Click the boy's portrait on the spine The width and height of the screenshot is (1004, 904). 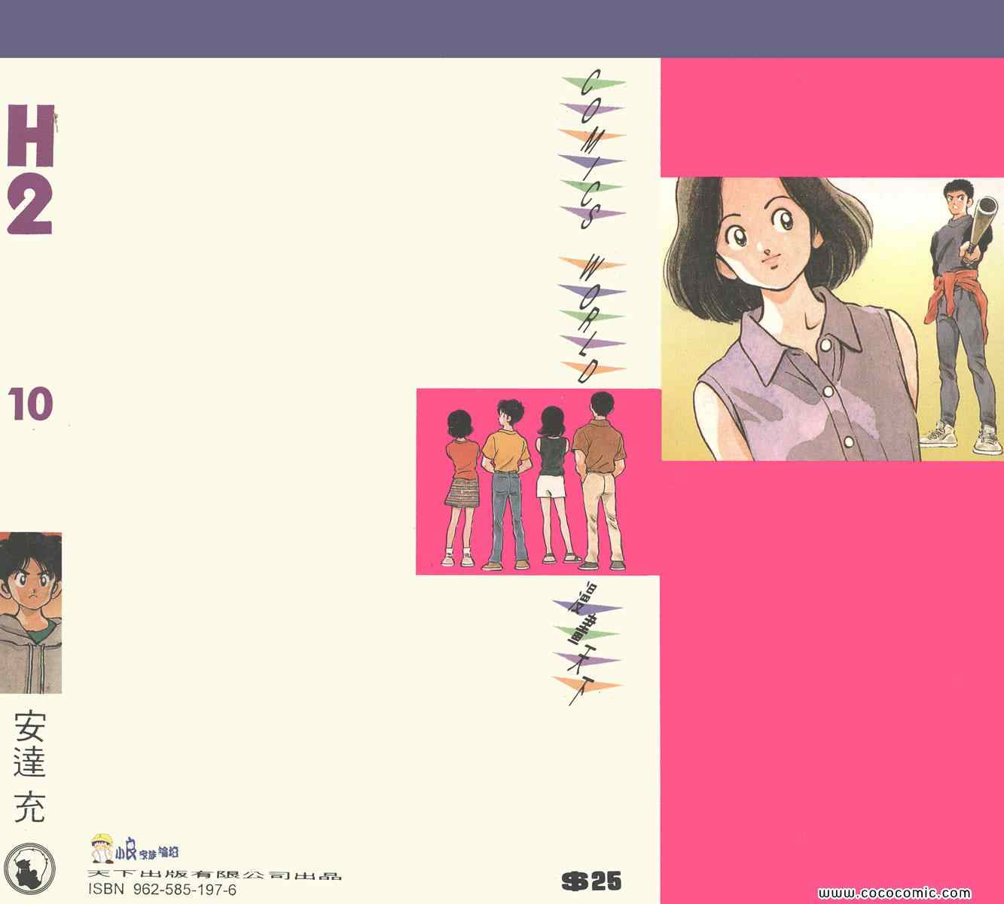click(x=31, y=612)
